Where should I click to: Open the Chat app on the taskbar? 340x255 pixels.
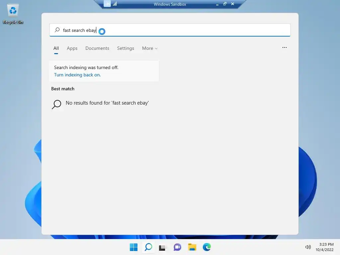click(177, 247)
